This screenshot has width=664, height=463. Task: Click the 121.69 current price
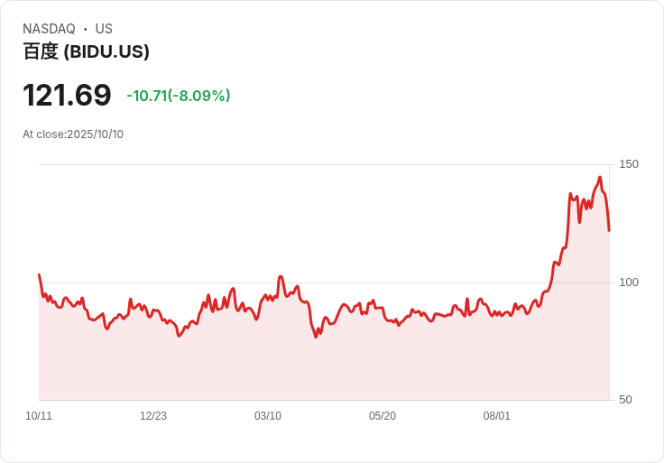(67, 96)
